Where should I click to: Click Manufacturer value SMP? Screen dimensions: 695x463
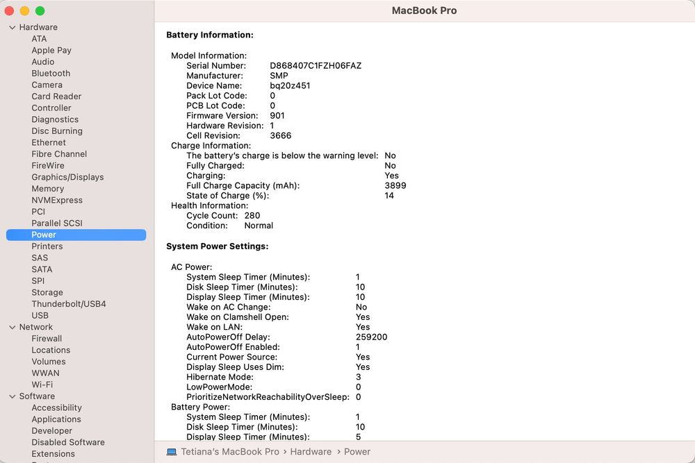point(279,76)
